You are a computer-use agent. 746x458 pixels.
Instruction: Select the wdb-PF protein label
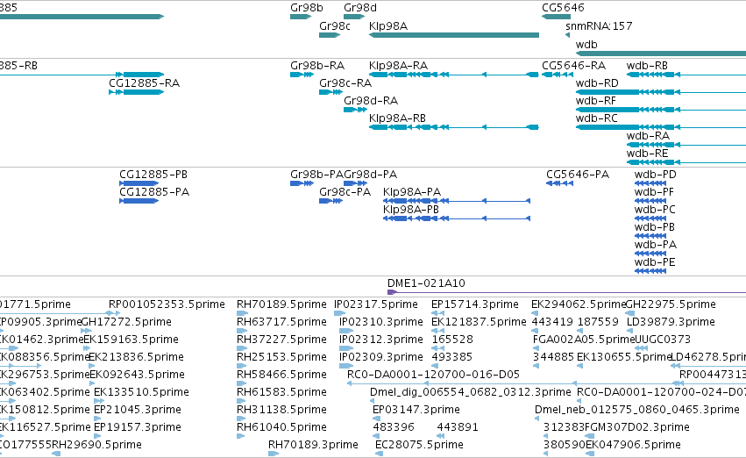coord(654,192)
